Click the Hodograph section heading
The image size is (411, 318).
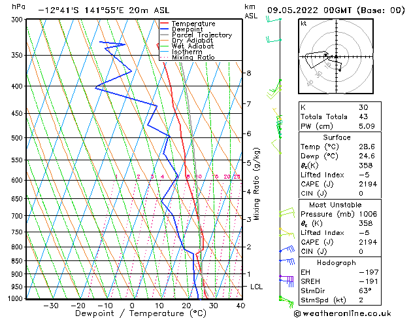pyautogui.click(x=337, y=262)
